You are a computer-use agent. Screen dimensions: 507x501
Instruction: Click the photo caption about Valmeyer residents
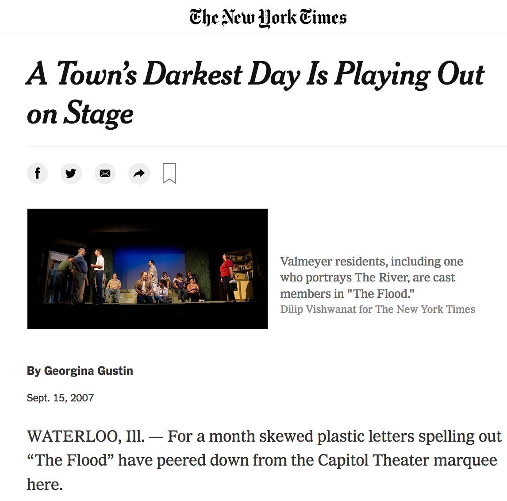pyautogui.click(x=372, y=277)
